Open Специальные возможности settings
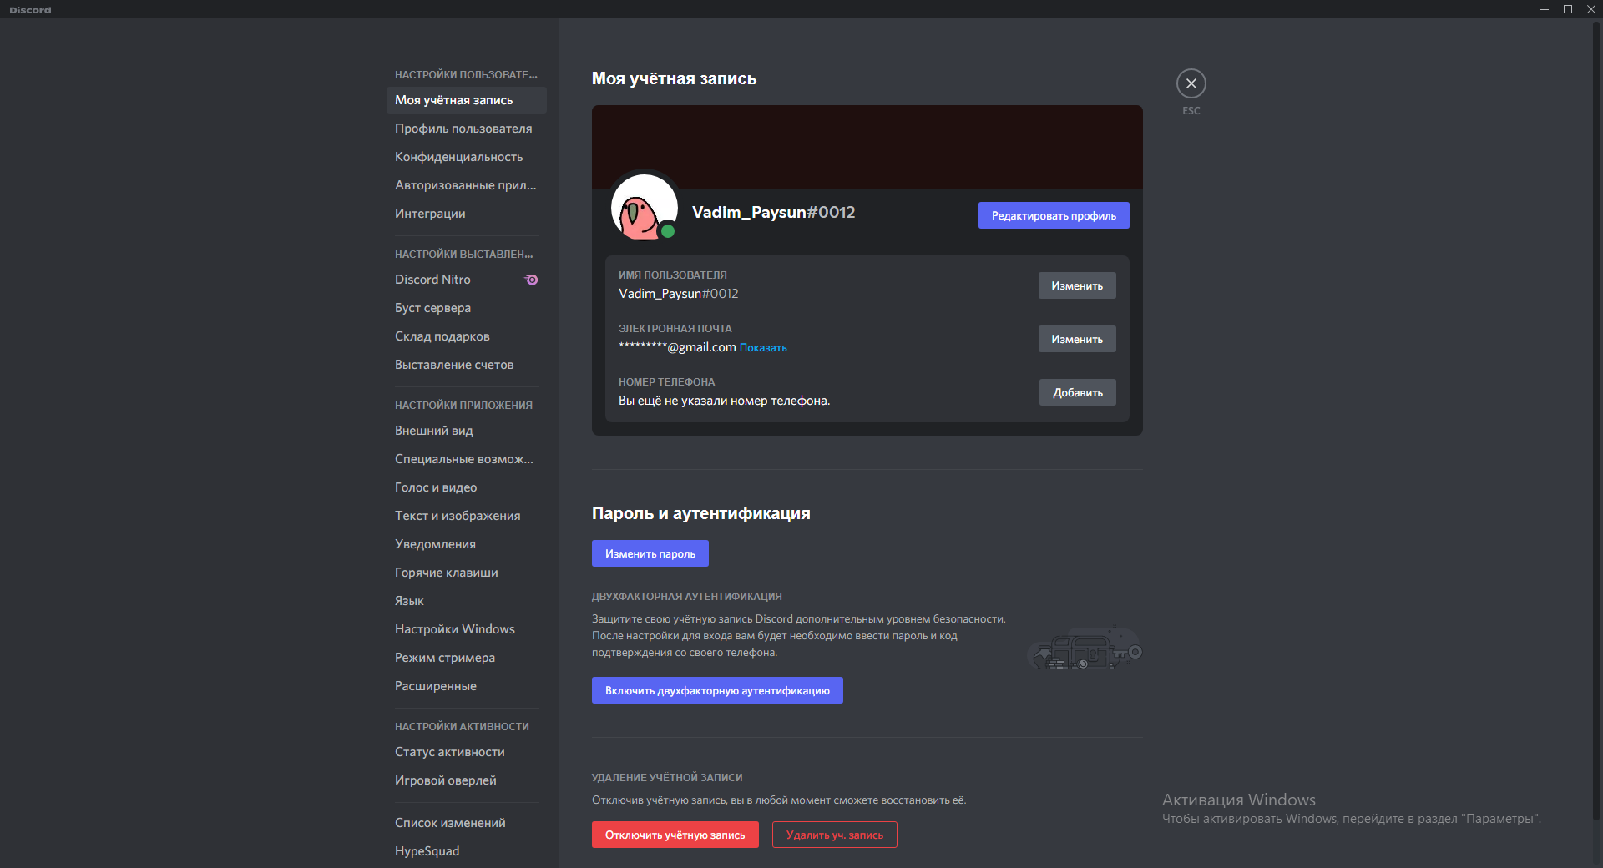1603x868 pixels. click(466, 459)
